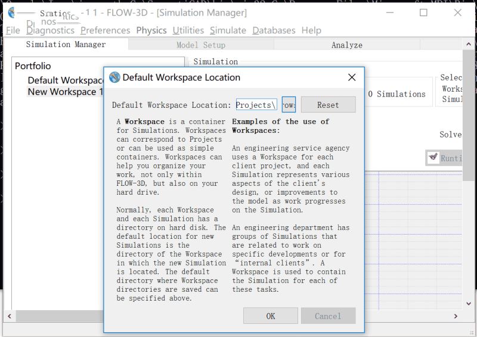Open the Preferences menu
This screenshot has width=477, height=337.
[106, 30]
